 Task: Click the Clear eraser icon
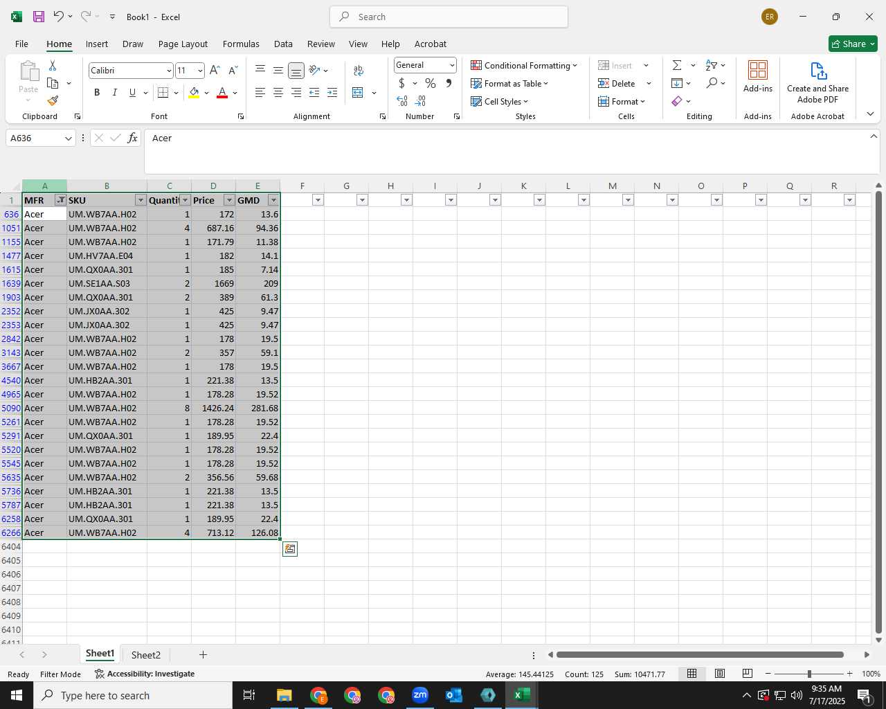pyautogui.click(x=677, y=101)
